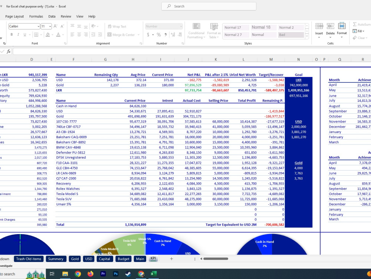
Task: Click the Format as Table button
Action: (214, 30)
